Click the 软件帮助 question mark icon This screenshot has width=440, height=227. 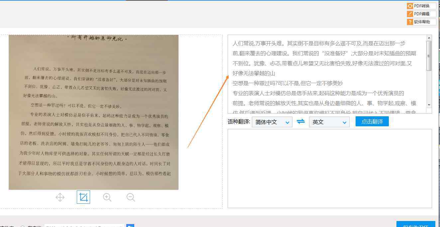pyautogui.click(x=410, y=22)
